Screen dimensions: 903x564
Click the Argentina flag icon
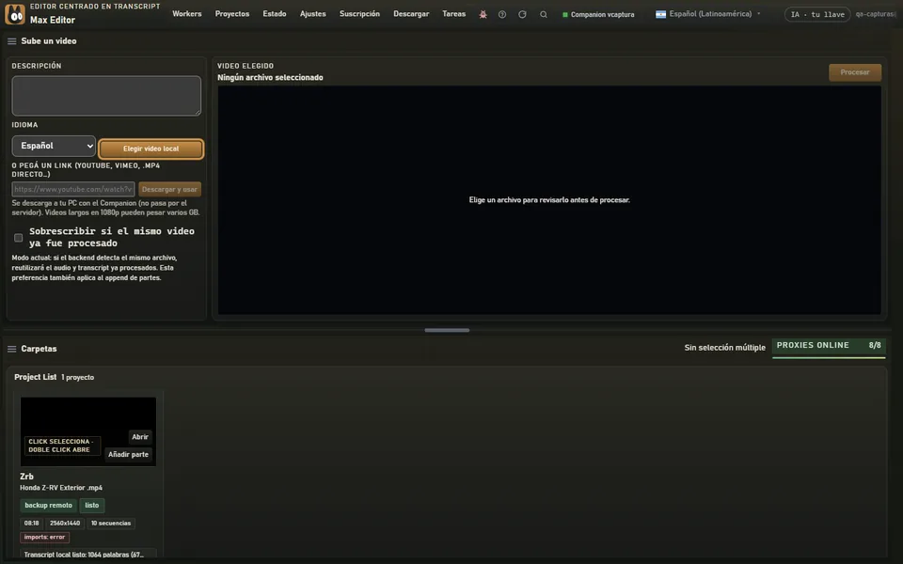pyautogui.click(x=660, y=14)
